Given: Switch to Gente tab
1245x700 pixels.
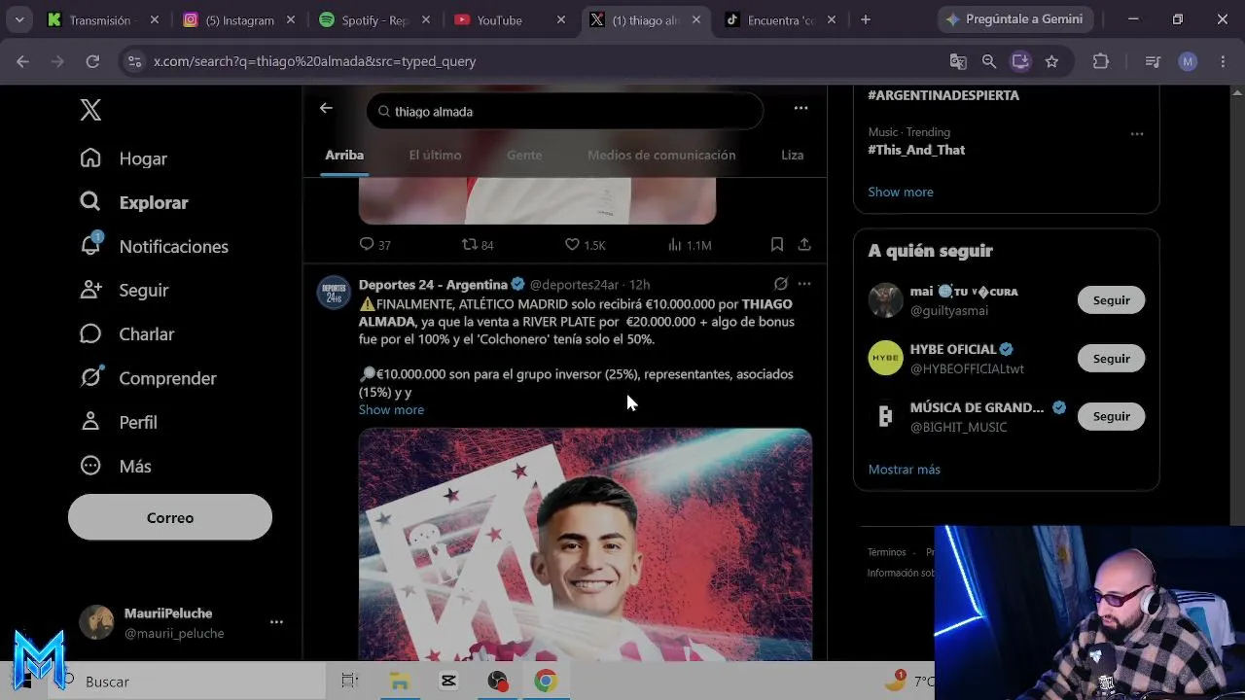Looking at the screenshot, I should 524,155.
